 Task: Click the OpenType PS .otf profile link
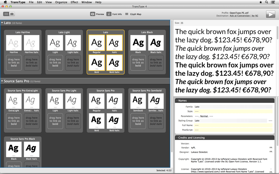click(239, 13)
